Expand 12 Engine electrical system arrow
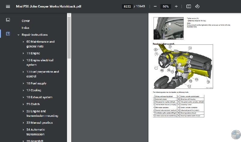The width and height of the screenshot is (241, 142). (x=23, y=60)
